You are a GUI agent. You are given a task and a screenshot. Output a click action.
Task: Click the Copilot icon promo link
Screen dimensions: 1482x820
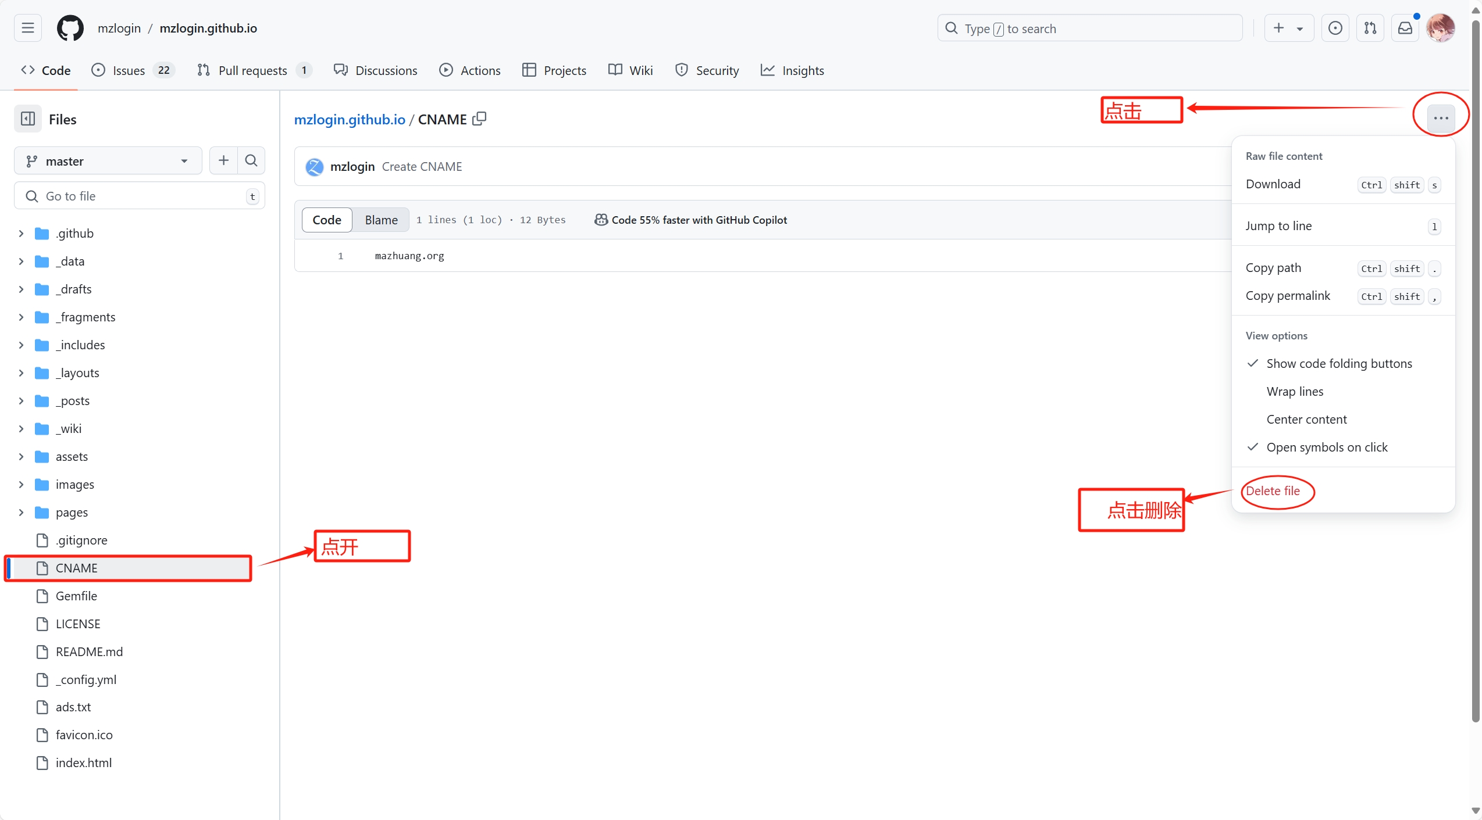690,220
